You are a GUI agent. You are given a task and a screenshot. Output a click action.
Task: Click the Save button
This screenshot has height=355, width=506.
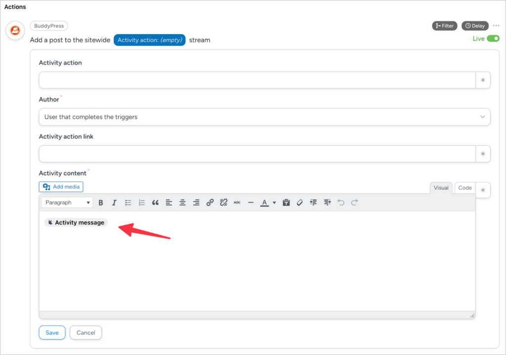coord(52,332)
